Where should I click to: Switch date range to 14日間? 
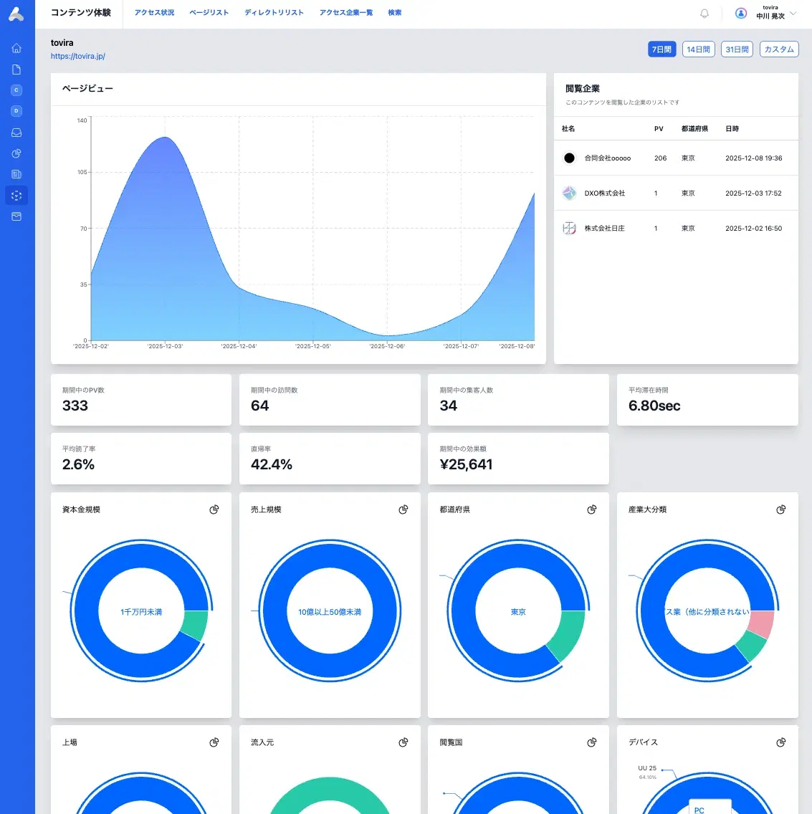[x=698, y=49]
